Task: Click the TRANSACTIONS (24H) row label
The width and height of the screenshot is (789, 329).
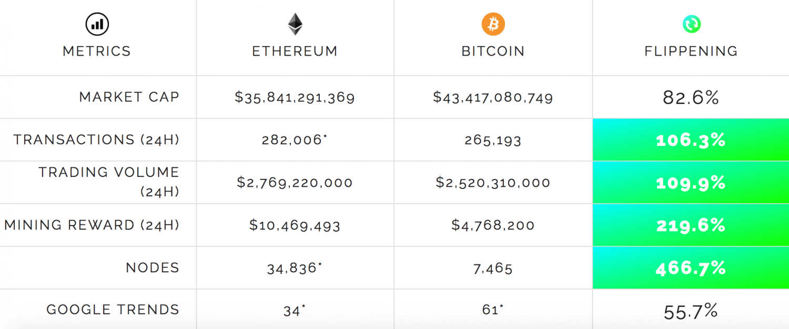Action: pyautogui.click(x=96, y=140)
